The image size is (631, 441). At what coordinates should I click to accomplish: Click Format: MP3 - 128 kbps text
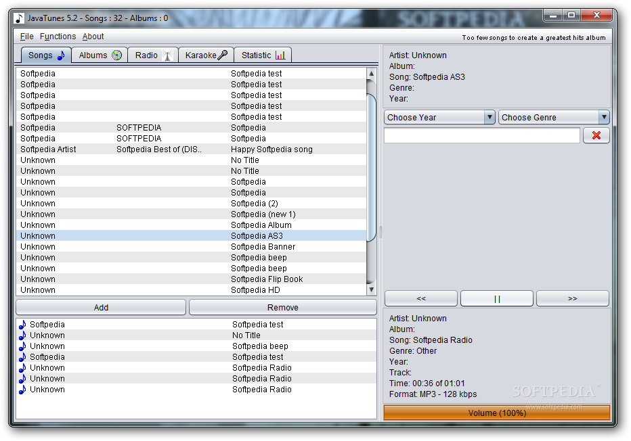433,394
